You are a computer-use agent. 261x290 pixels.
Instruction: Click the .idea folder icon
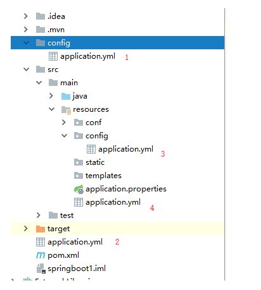(x=41, y=16)
